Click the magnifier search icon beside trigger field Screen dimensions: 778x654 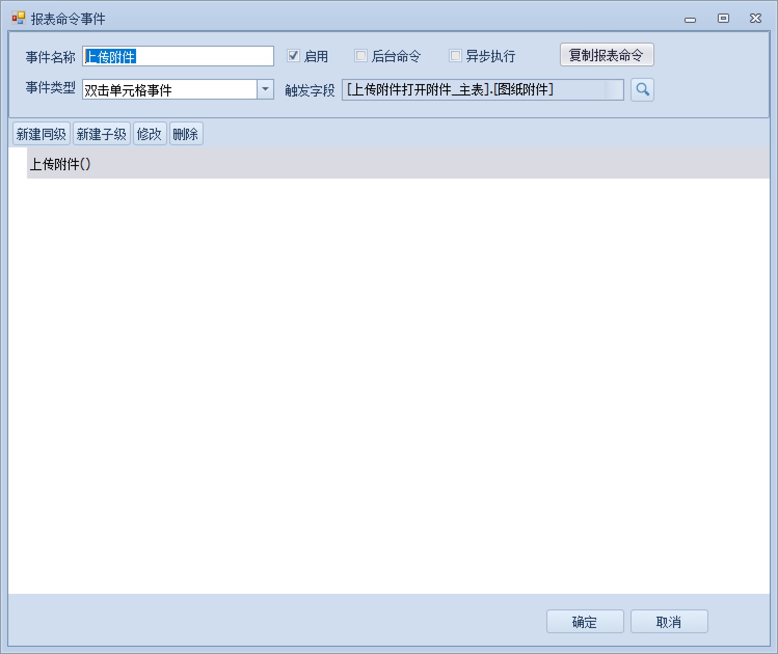pyautogui.click(x=642, y=90)
